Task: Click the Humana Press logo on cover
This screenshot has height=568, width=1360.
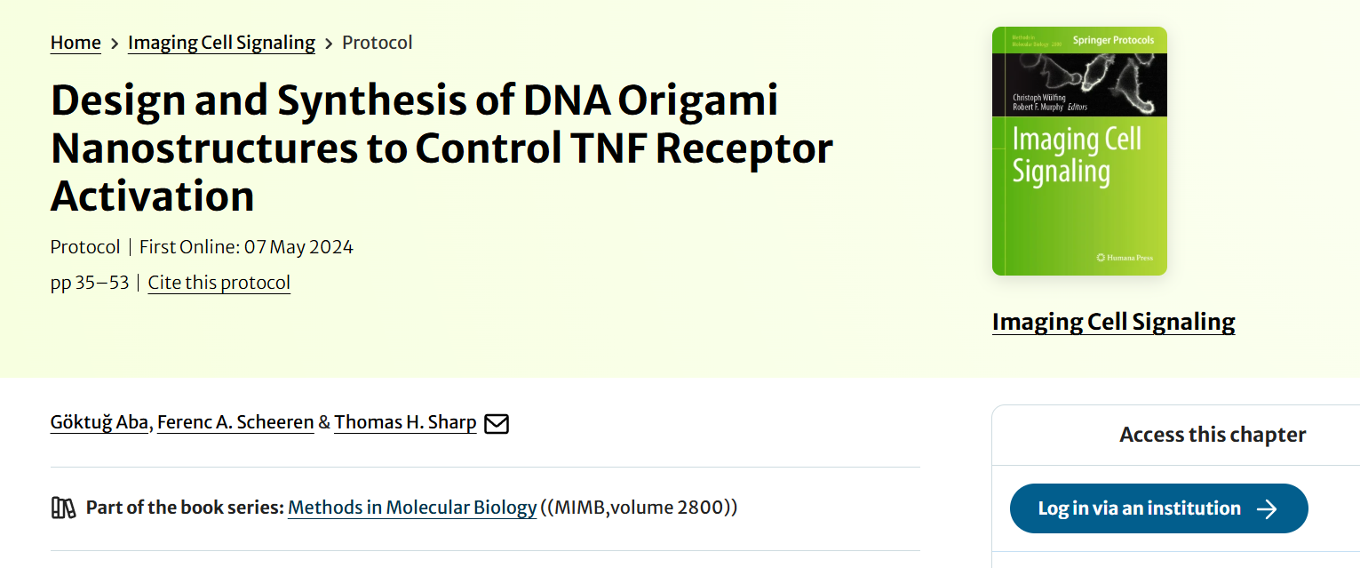Action: 1125,258
